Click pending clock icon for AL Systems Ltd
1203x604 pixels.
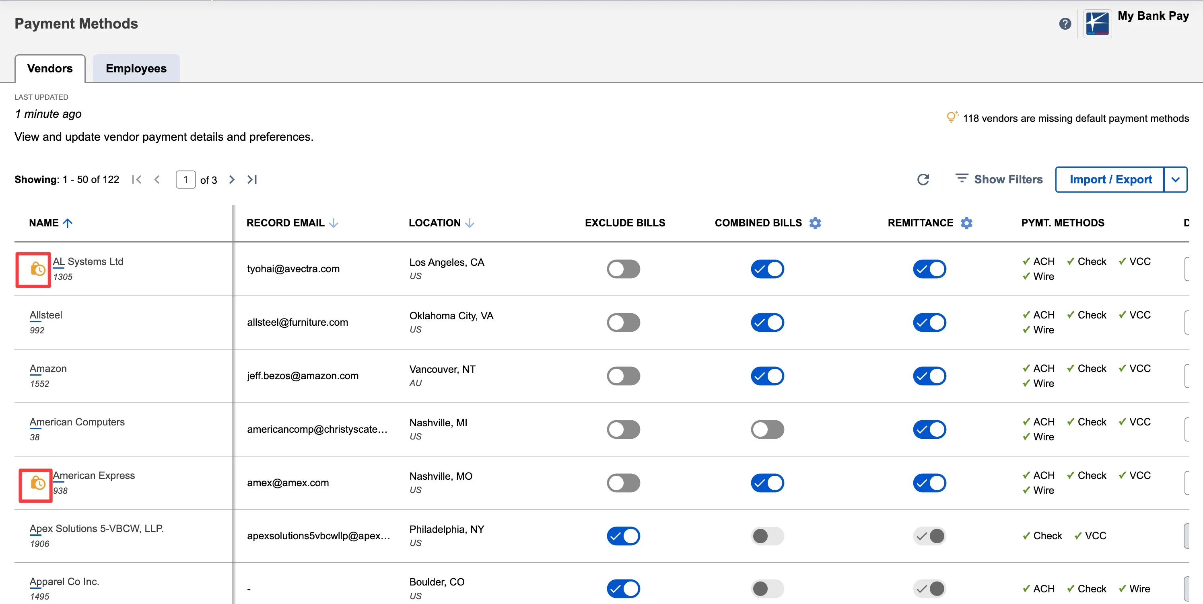(x=37, y=269)
